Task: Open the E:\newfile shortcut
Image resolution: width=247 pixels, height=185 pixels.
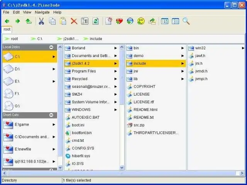Action: [30, 149]
